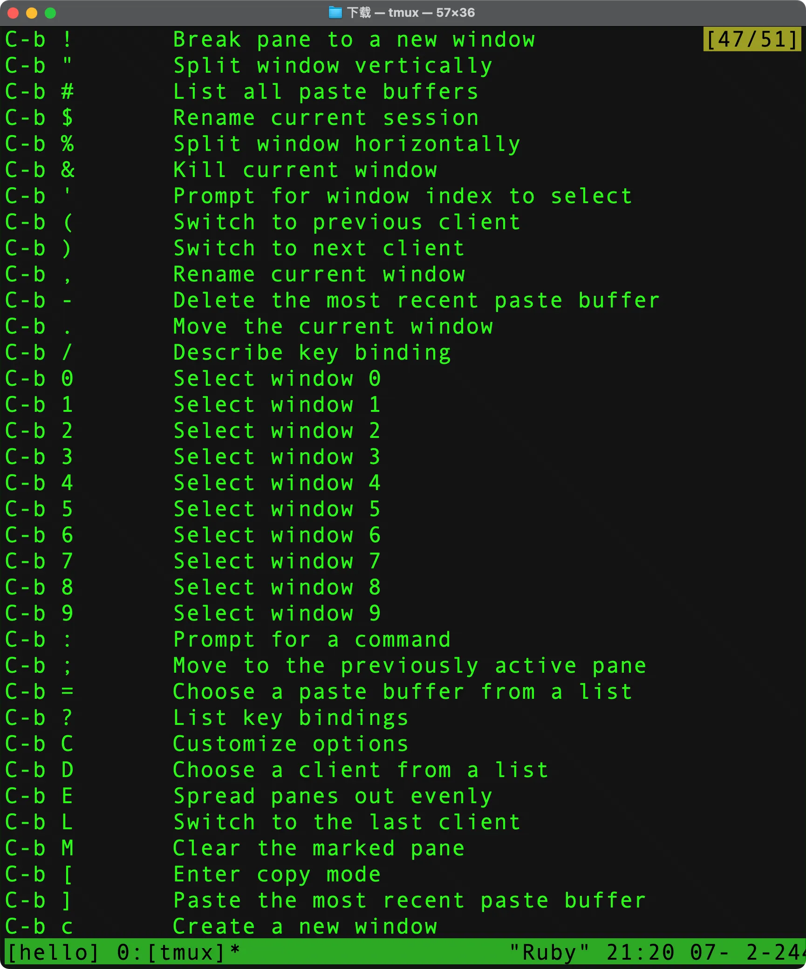Click the "Describe key binding" entry
The height and width of the screenshot is (969, 806).
point(312,353)
